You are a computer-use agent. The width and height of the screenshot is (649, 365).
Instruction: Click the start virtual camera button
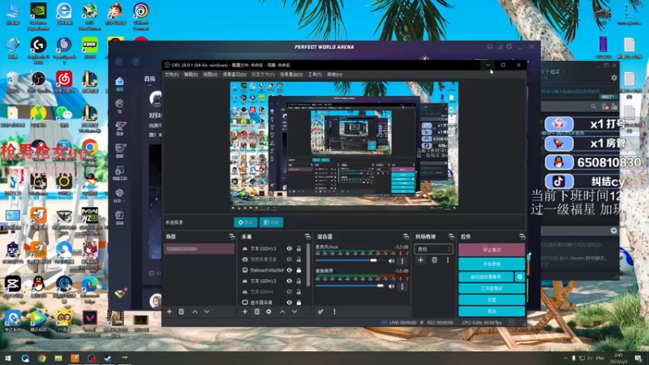pyautogui.click(x=486, y=277)
